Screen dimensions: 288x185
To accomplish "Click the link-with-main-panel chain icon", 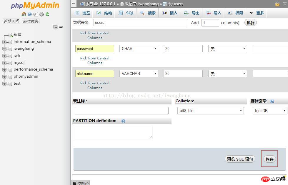I will coord(61,27).
